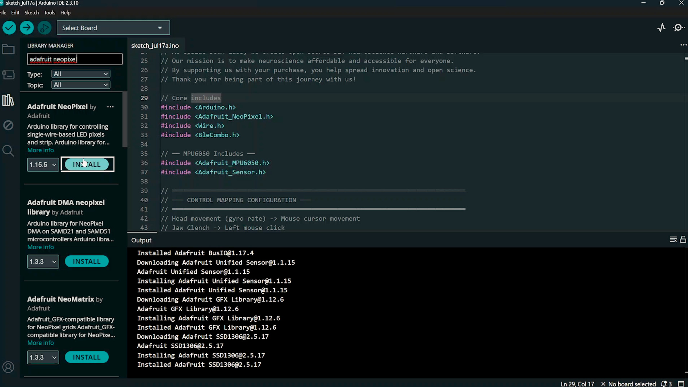The height and width of the screenshot is (387, 688).
Task: Open the Sketch menu
Action: click(32, 13)
